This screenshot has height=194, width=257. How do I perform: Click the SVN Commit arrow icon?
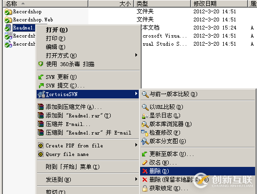(41, 86)
